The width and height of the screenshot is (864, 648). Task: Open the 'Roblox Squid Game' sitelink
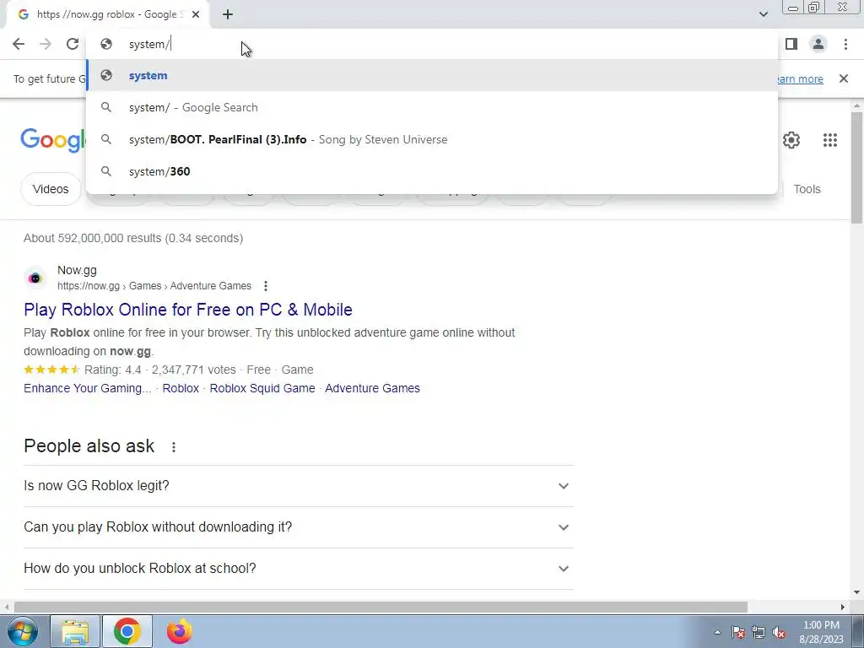coord(262,388)
